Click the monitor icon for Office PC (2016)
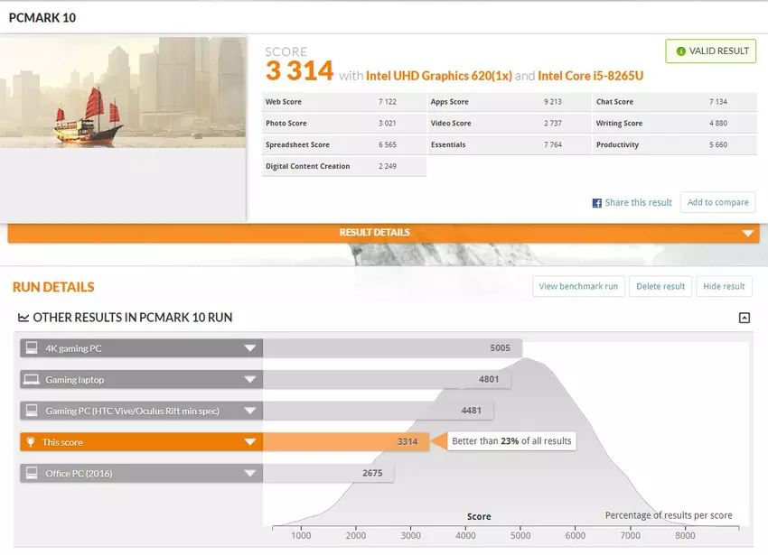 32,473
